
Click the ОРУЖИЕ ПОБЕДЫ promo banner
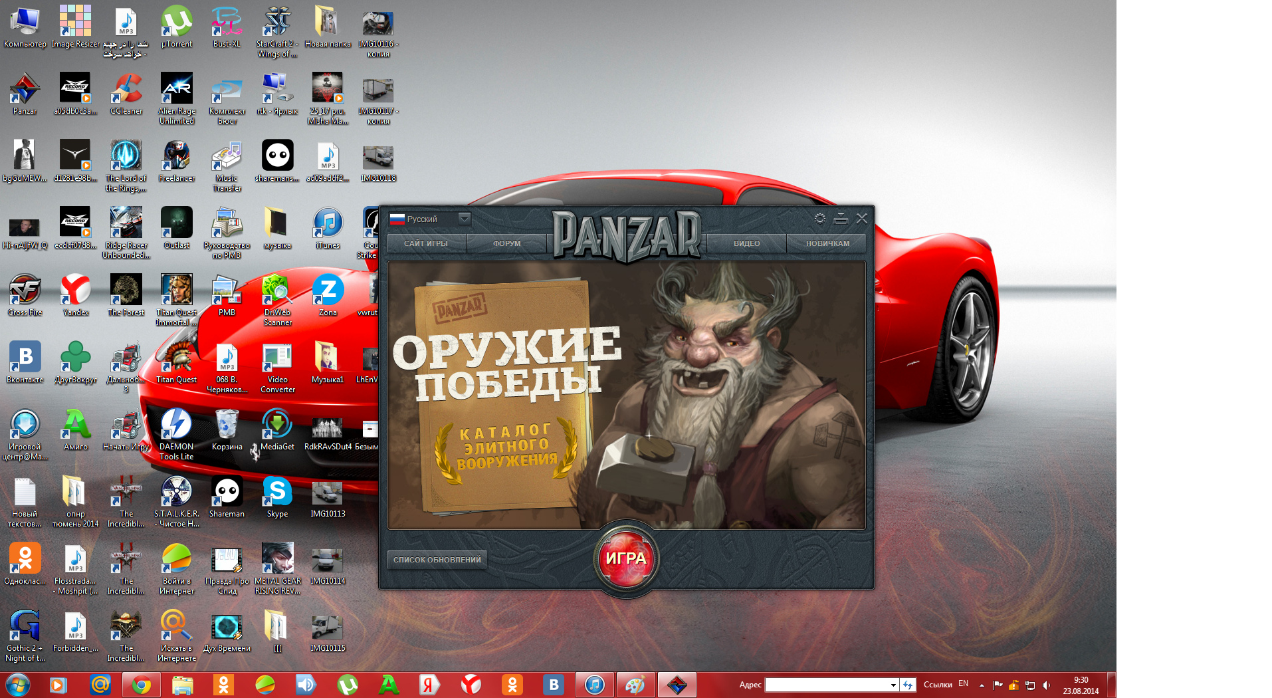626,396
